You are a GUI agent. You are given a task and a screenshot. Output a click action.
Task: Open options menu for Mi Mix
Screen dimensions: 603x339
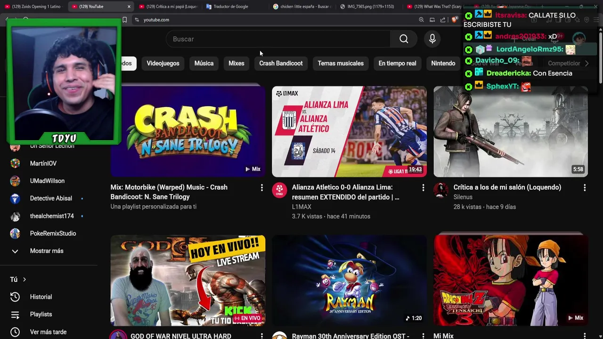(x=585, y=336)
